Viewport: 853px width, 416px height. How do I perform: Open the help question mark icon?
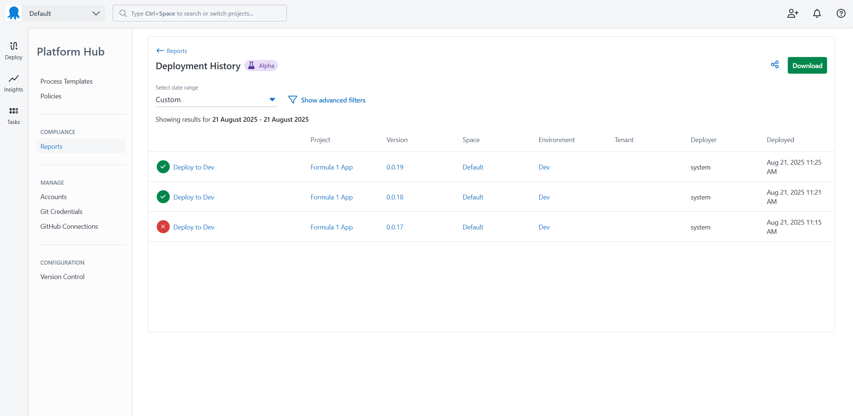click(841, 13)
